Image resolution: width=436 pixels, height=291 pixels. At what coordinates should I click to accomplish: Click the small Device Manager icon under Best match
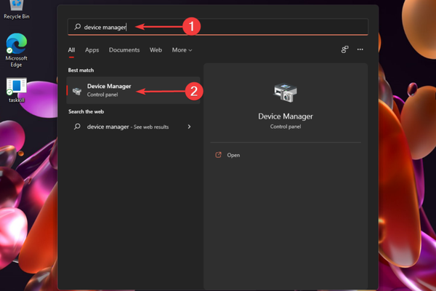pos(77,90)
